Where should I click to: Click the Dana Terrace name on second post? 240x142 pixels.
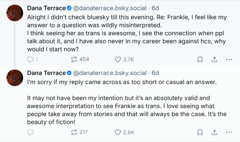tap(46, 73)
